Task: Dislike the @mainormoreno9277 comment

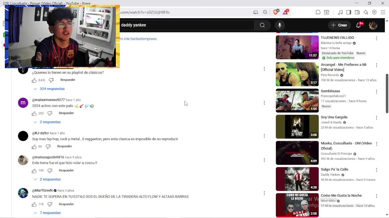Action: click(50, 114)
